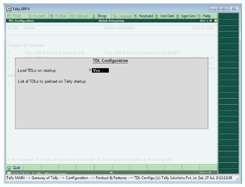This screenshot has width=245, height=187.
Task: Click the Expiry Date column header
Action: pyautogui.click(x=203, y=28)
